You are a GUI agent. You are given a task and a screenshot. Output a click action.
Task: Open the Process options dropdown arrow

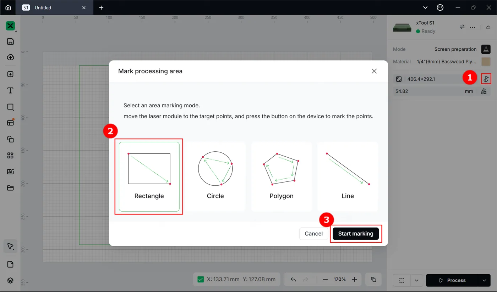point(484,280)
